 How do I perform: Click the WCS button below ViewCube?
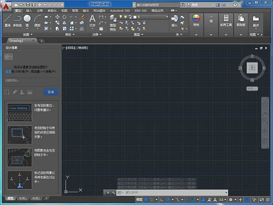[252, 89]
